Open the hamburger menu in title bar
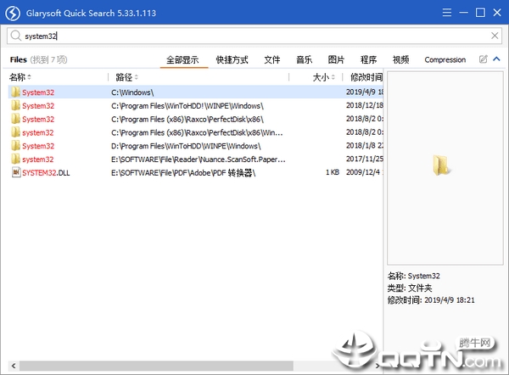509x375 pixels. (447, 13)
